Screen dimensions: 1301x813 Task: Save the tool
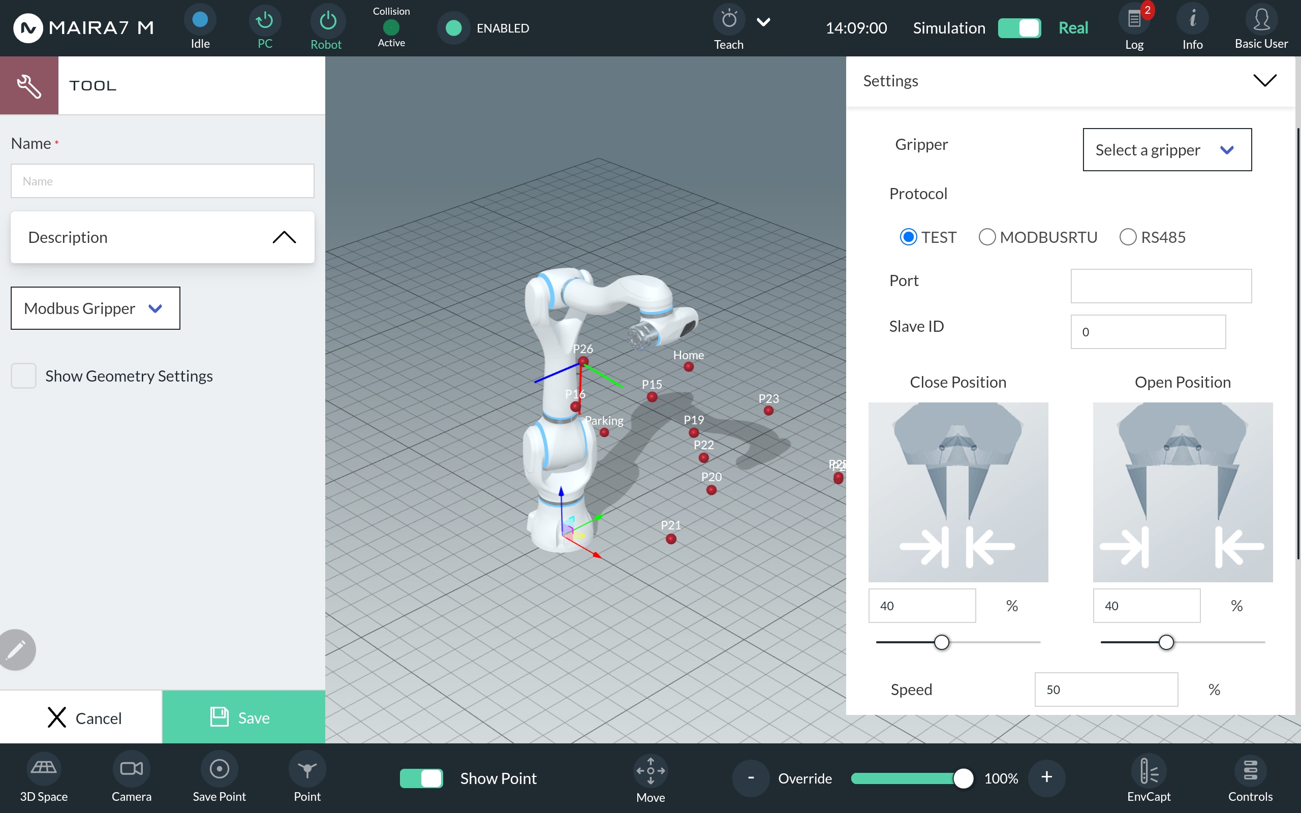point(243,717)
